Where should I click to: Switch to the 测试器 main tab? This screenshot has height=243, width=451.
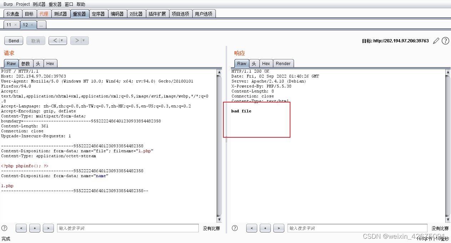(60, 14)
